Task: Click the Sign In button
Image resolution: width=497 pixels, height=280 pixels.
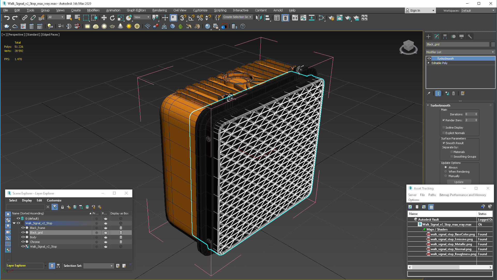Action: tap(415, 10)
